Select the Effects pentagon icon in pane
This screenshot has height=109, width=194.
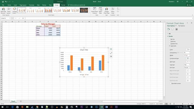click(x=172, y=29)
